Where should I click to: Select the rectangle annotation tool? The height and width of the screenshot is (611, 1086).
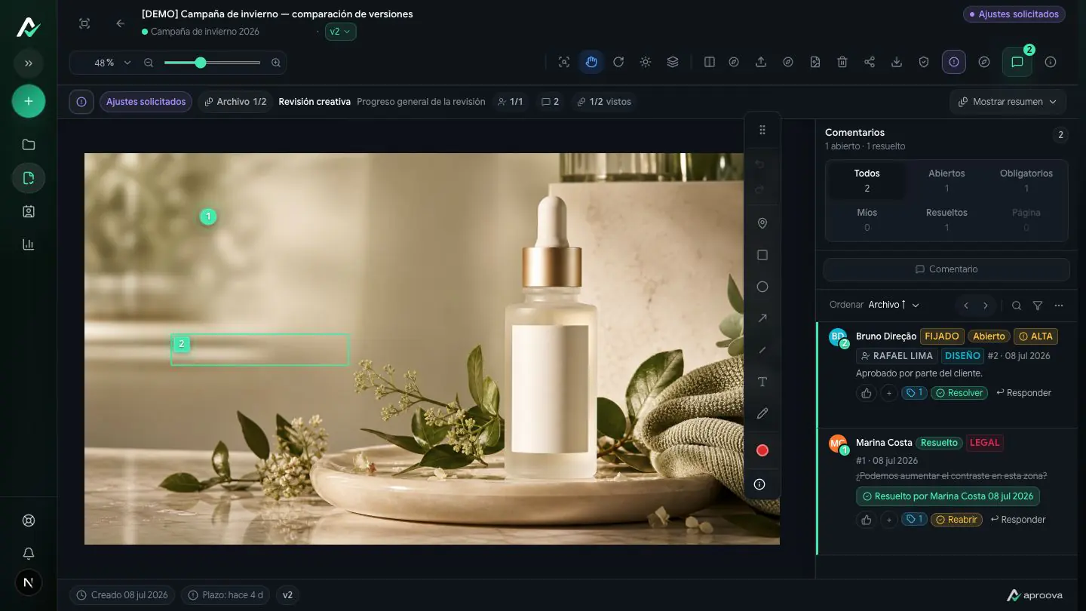coord(762,255)
